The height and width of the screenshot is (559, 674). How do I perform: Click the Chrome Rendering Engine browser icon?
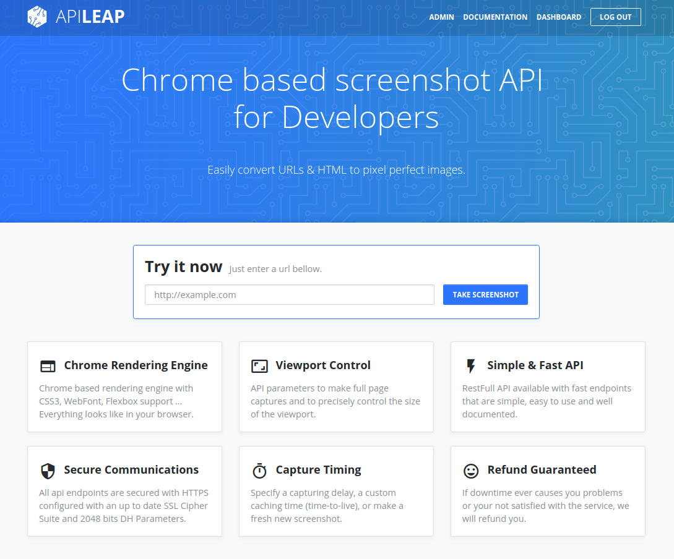[48, 365]
